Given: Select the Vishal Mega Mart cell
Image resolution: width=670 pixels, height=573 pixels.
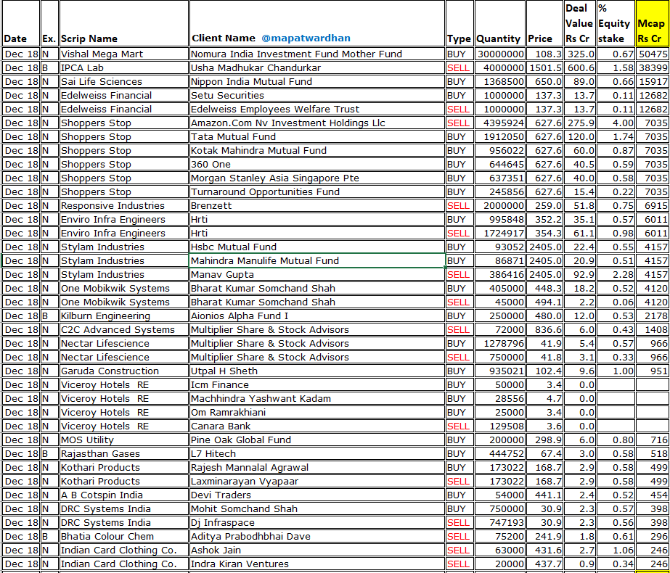Looking at the screenshot, I should point(124,54).
